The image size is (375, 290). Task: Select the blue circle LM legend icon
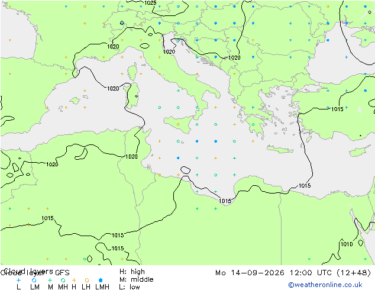point(34,280)
